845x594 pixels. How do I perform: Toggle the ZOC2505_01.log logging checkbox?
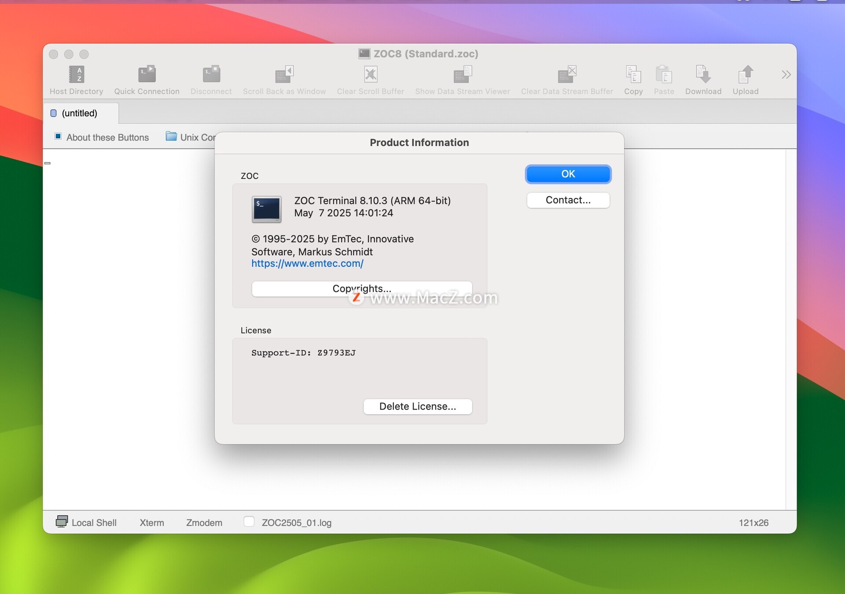pyautogui.click(x=249, y=522)
